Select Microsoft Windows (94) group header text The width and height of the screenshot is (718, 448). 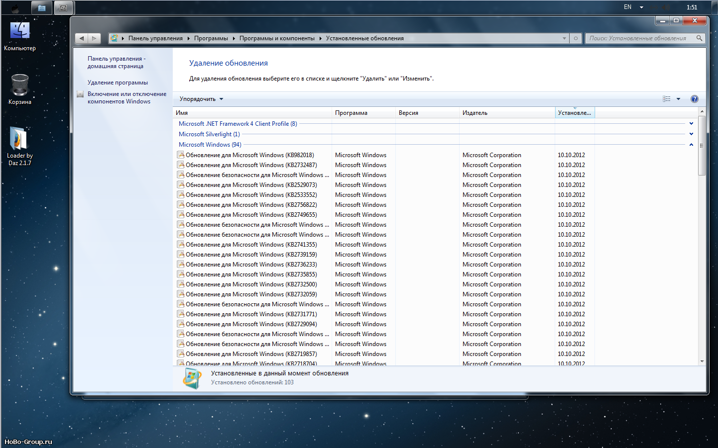tap(210, 145)
